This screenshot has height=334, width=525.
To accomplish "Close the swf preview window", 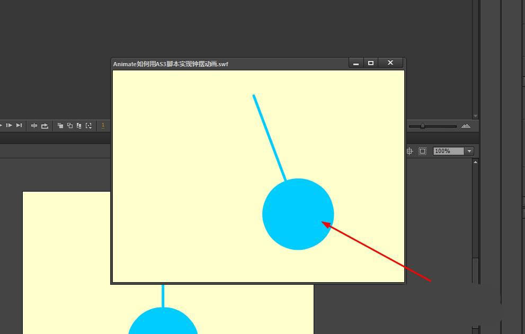I will pyautogui.click(x=390, y=63).
